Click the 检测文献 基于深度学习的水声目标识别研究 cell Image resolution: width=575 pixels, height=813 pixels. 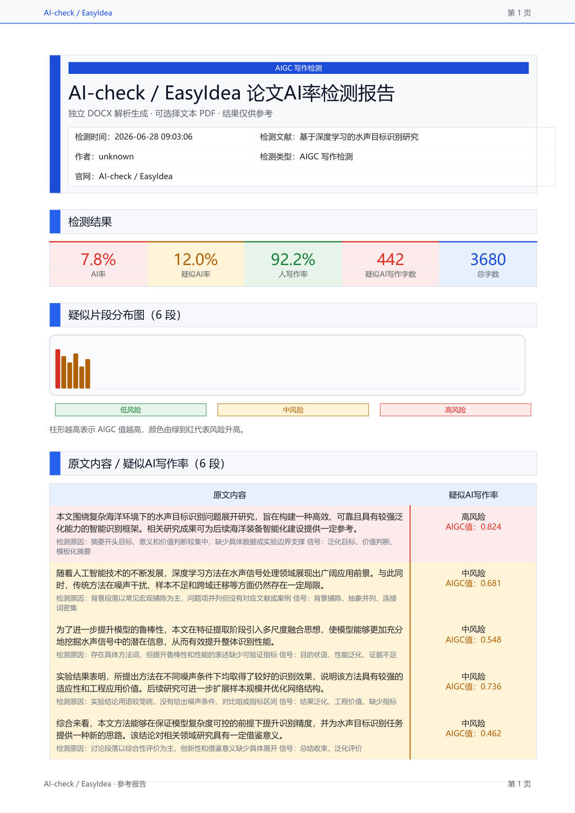[404, 137]
